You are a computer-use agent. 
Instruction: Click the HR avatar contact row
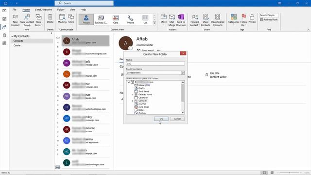[86, 130]
